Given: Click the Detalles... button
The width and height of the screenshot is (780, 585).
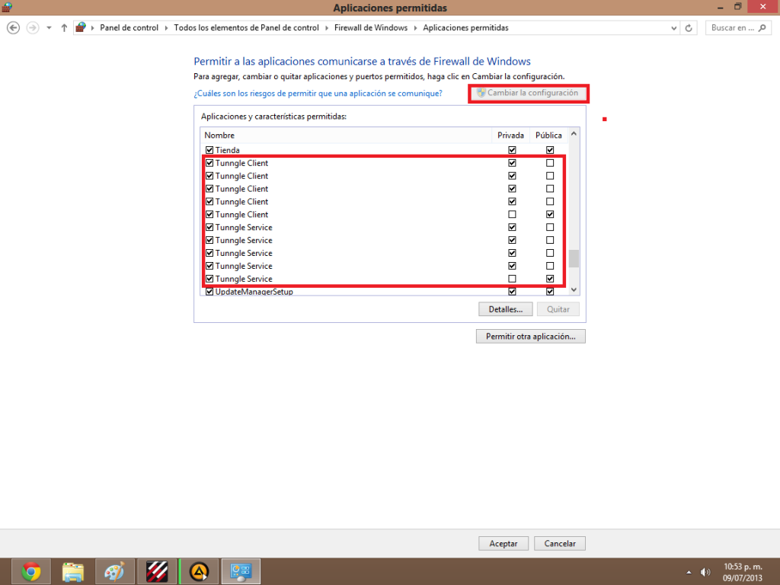Looking at the screenshot, I should [x=506, y=309].
